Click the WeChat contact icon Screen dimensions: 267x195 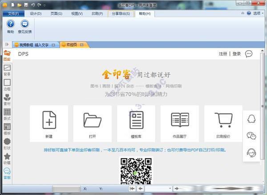pyautogui.click(x=251, y=136)
